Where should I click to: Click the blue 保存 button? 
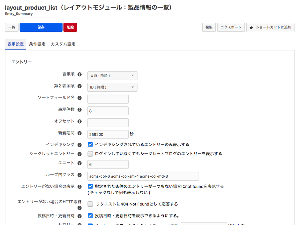click(41, 27)
